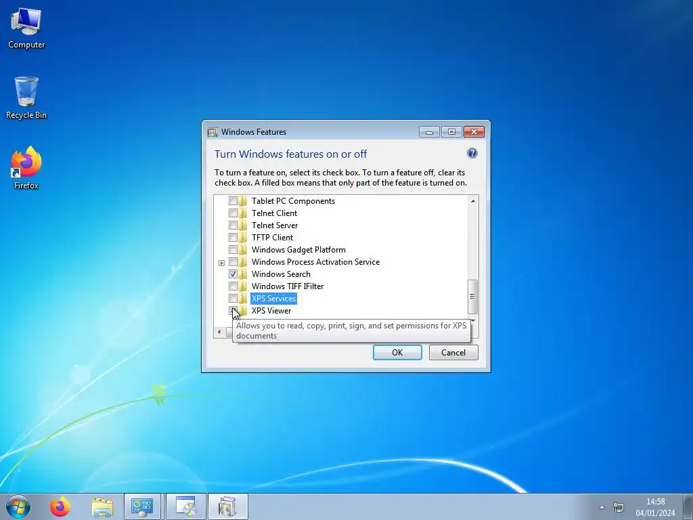The height and width of the screenshot is (520, 693).
Task: Check Windows Process Activation Service box
Action: coord(233,262)
